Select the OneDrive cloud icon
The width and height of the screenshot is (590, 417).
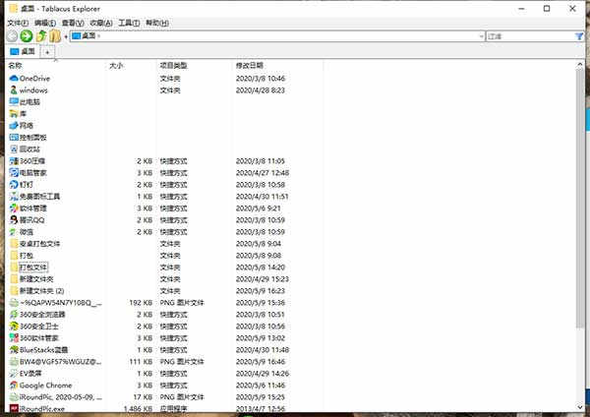(x=13, y=78)
